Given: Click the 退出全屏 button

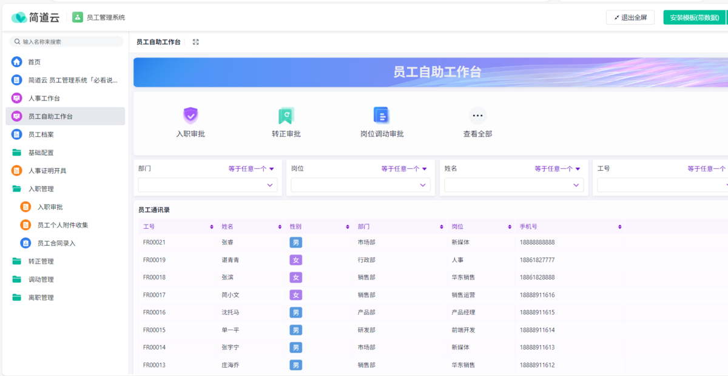Looking at the screenshot, I should 630,18.
